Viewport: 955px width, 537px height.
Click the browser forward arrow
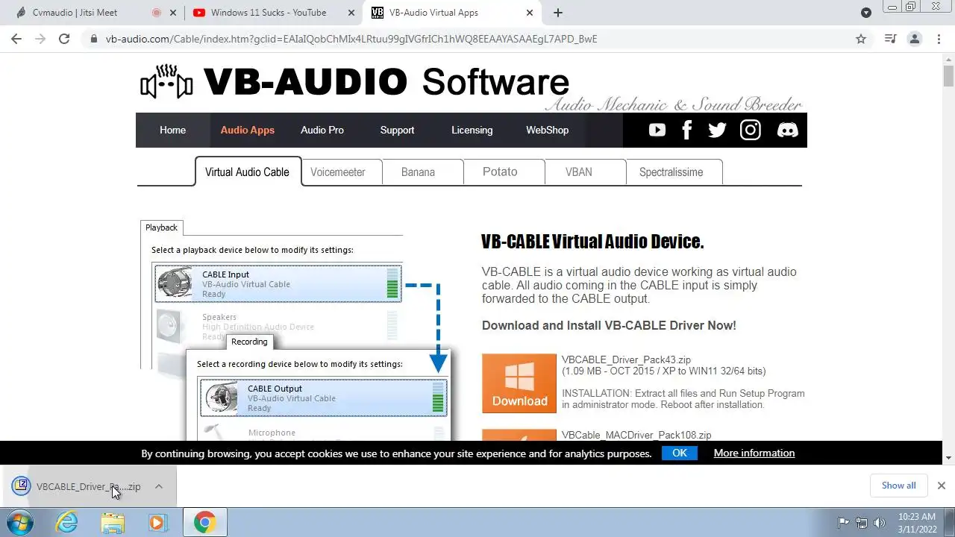(40, 39)
